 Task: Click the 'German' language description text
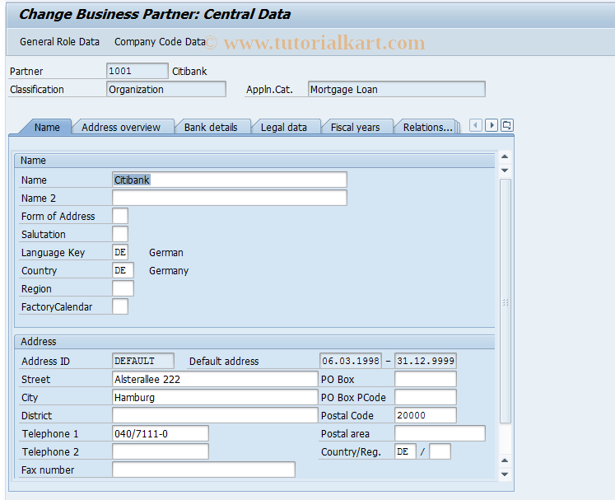coord(166,252)
